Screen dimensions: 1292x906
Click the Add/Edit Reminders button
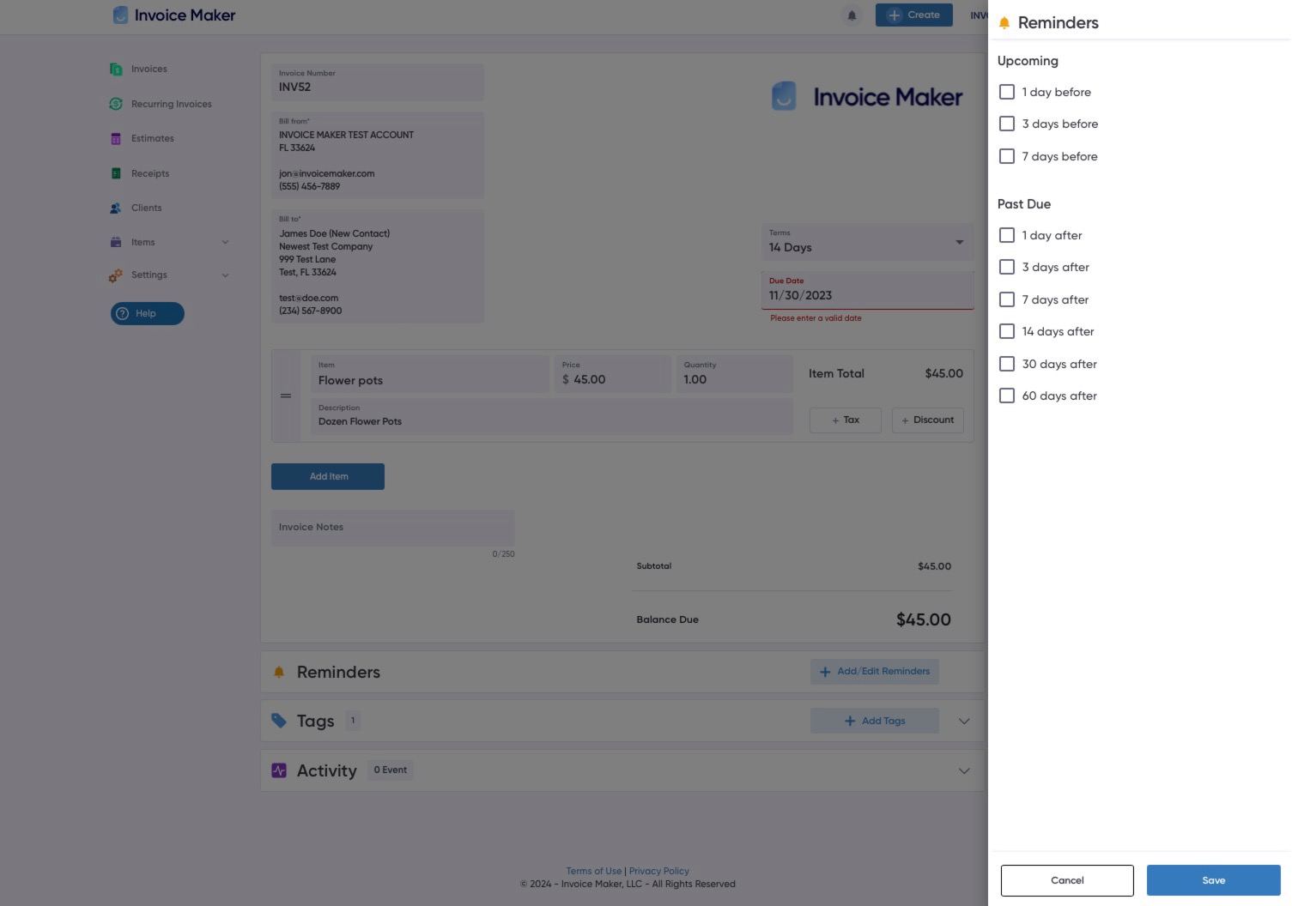tap(874, 671)
